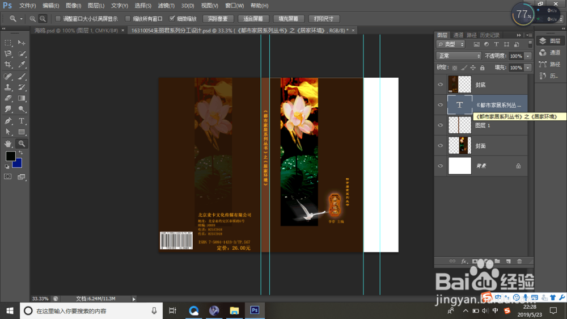Enable resize windows to fit checkbox

[58, 19]
